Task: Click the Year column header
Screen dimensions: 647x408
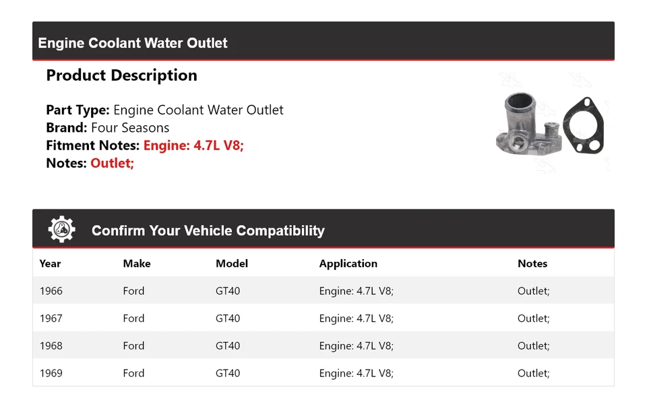Action: (50, 263)
